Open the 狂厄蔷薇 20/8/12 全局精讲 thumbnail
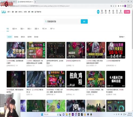The height and width of the screenshot is (117, 133). tap(116, 50)
